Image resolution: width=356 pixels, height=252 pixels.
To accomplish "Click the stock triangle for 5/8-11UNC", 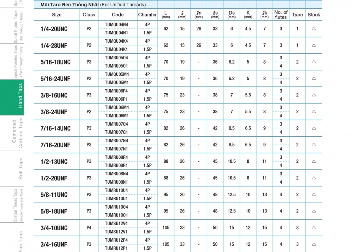I will (314, 194).
